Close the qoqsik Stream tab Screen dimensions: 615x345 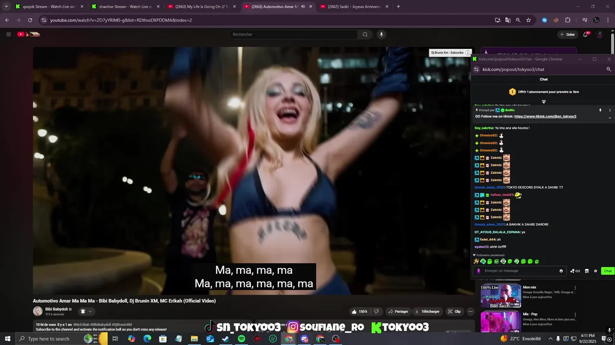point(82,7)
